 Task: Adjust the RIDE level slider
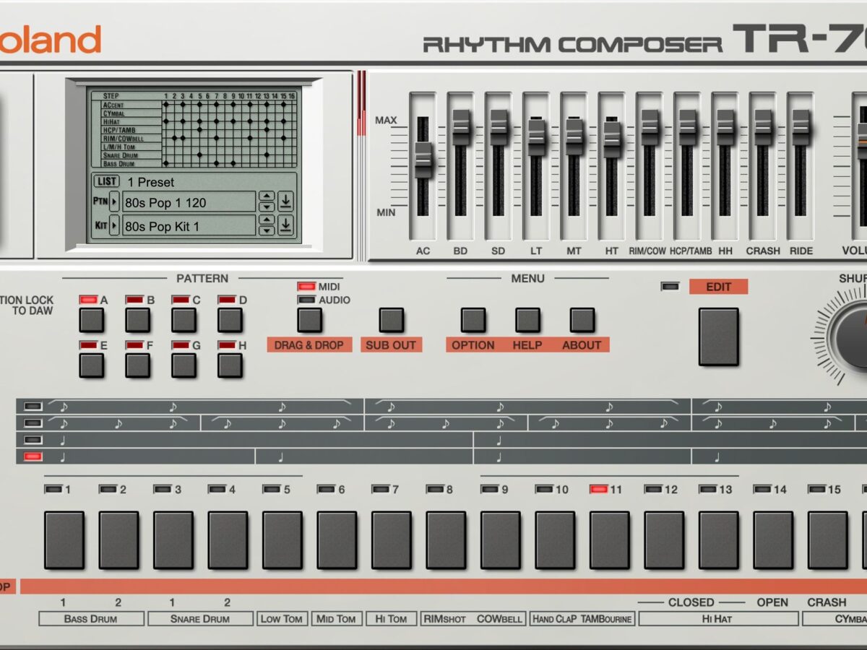801,127
